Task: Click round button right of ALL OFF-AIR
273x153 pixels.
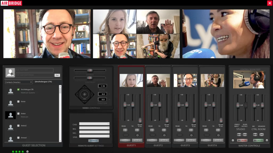Action: pyautogui.click(x=267, y=140)
